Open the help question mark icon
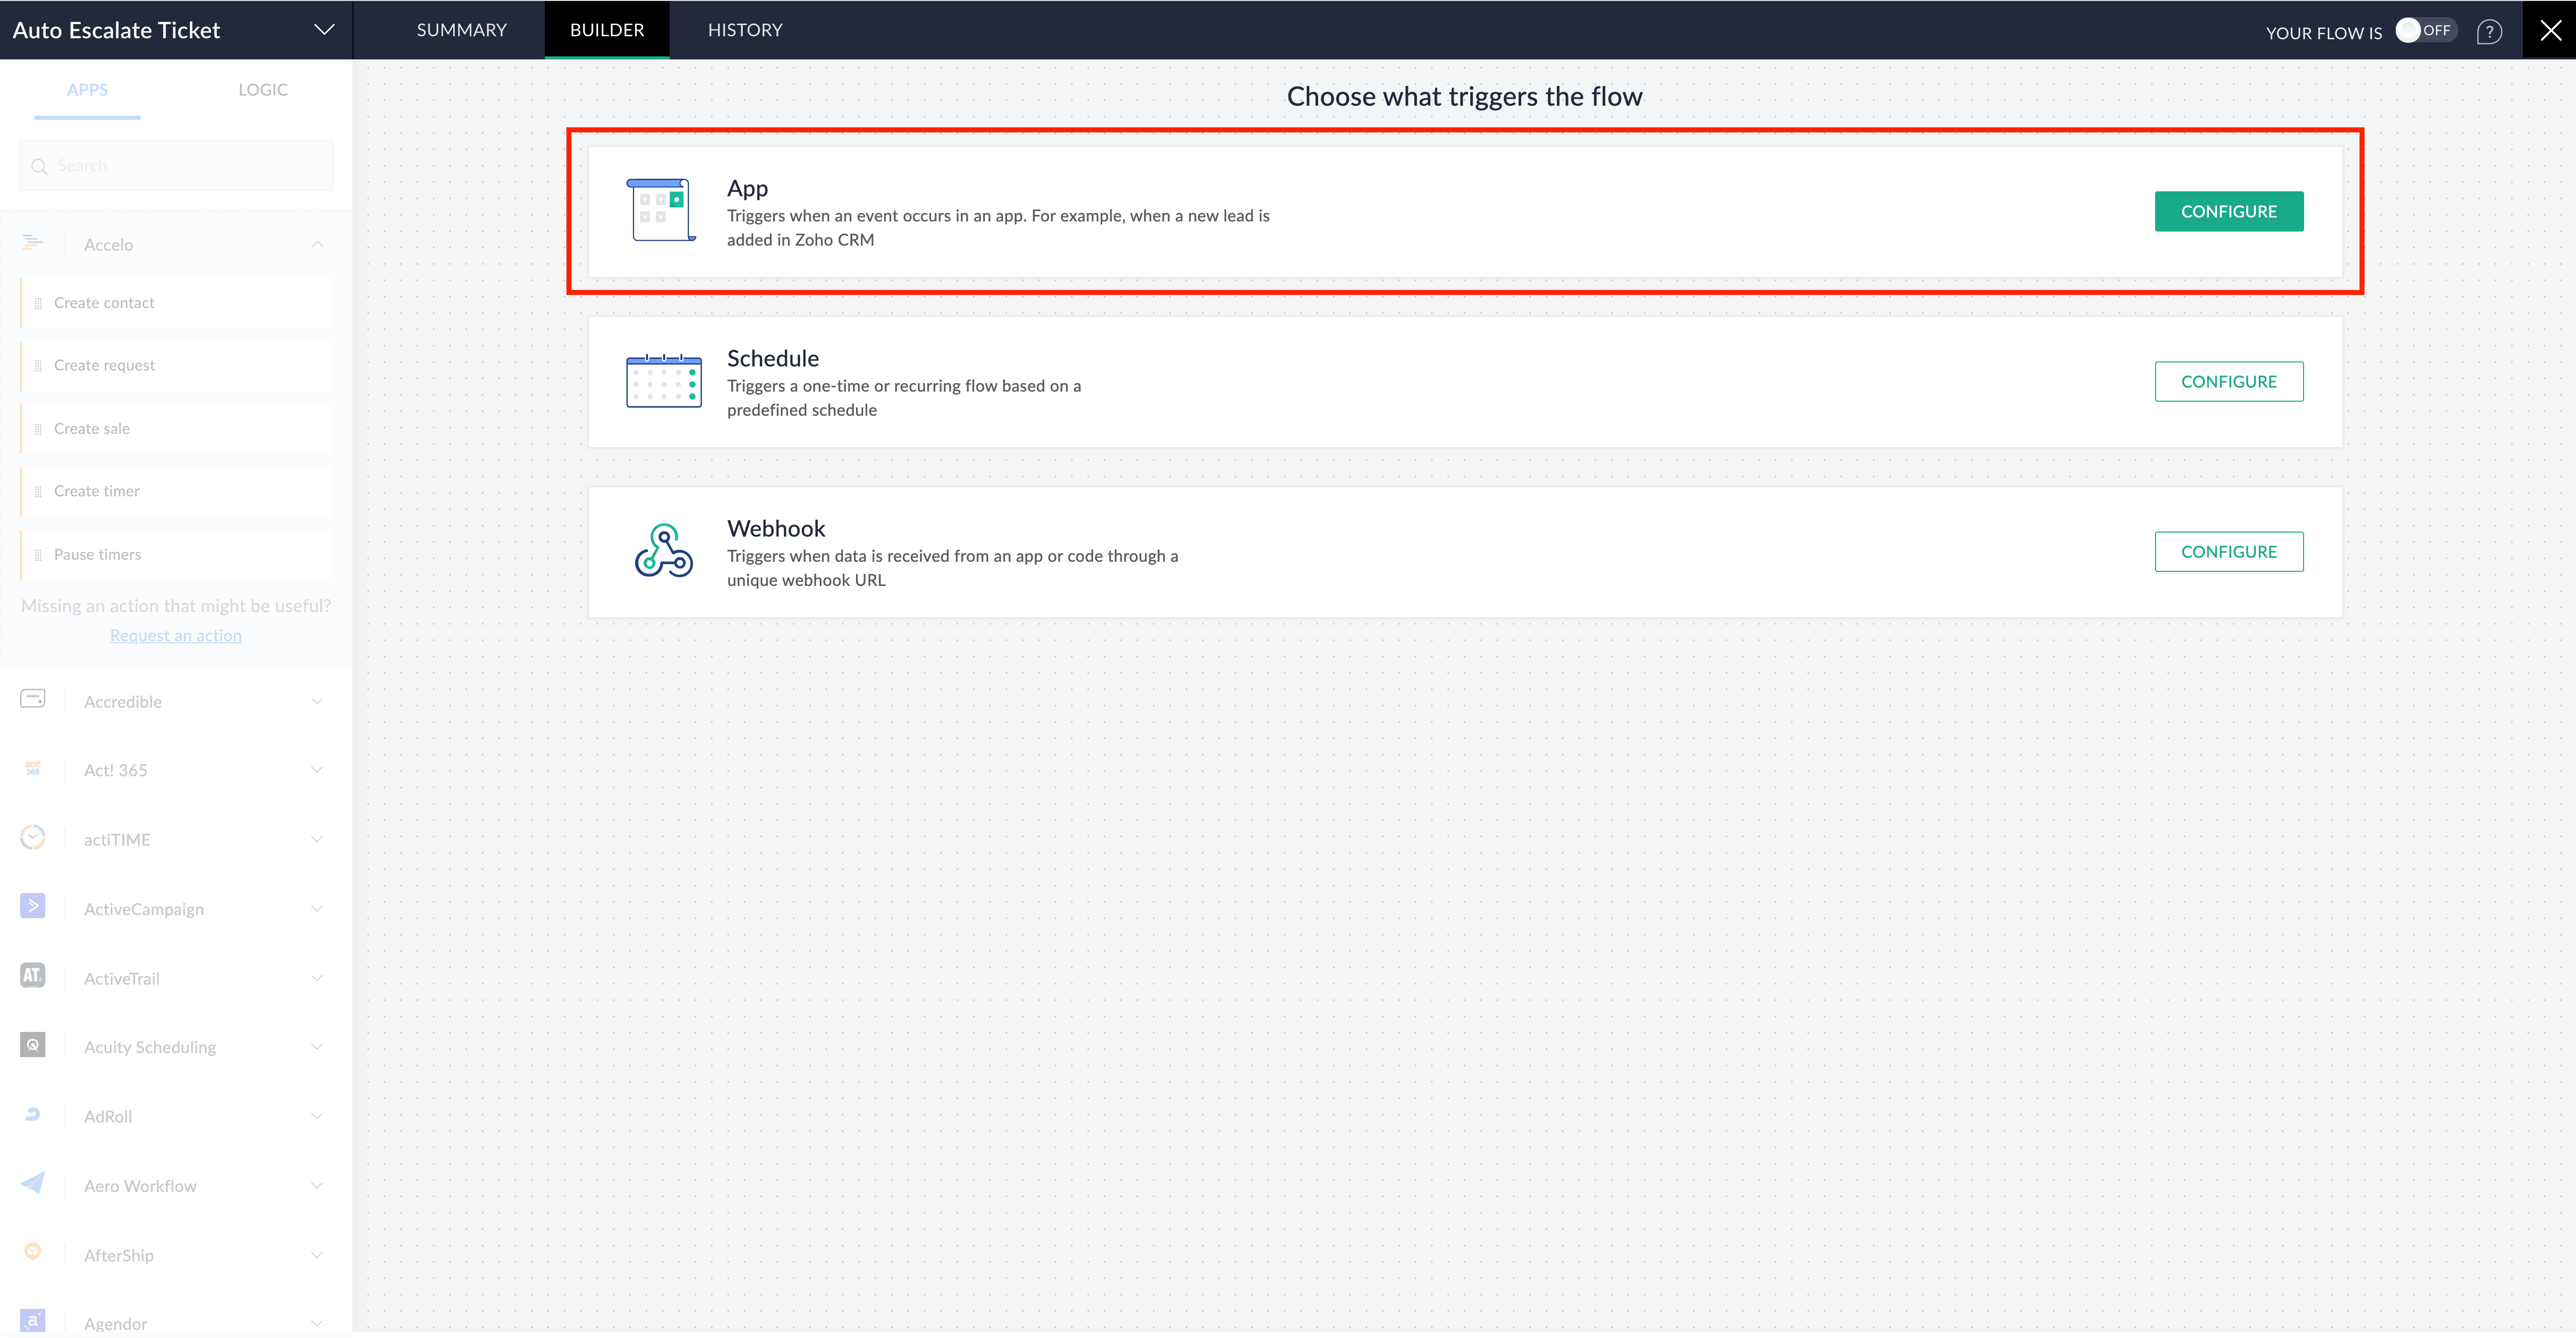 pyautogui.click(x=2489, y=32)
